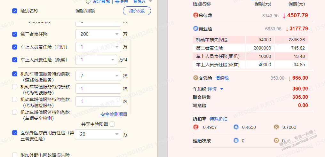Image resolution: width=325 pixels, height=157 pixels.
Task: Click 车上人员责任险(乘客) table row label
Action: point(218,65)
